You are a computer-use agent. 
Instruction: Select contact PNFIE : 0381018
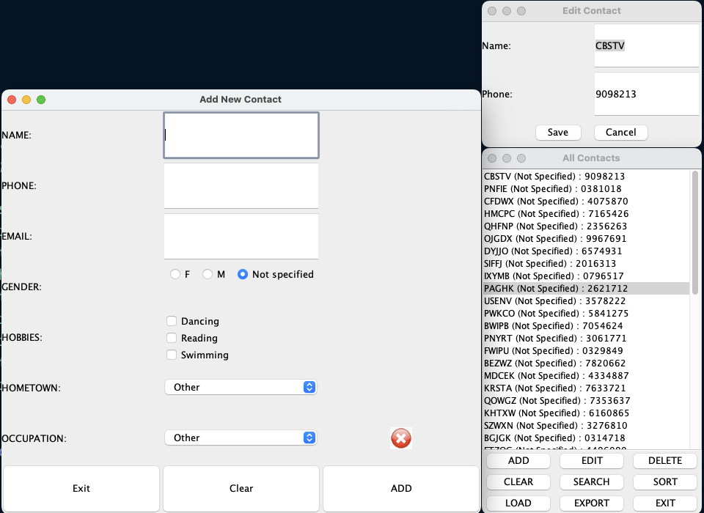coord(587,189)
